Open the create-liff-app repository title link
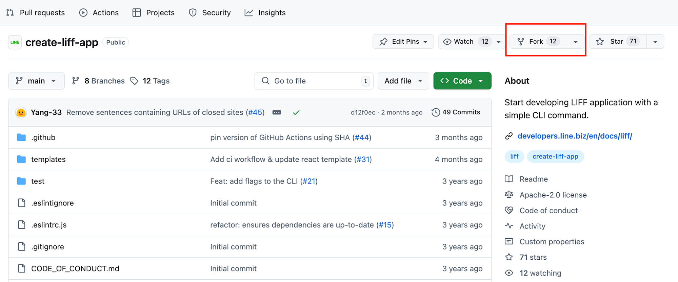This screenshot has height=282, width=678. coord(62,42)
